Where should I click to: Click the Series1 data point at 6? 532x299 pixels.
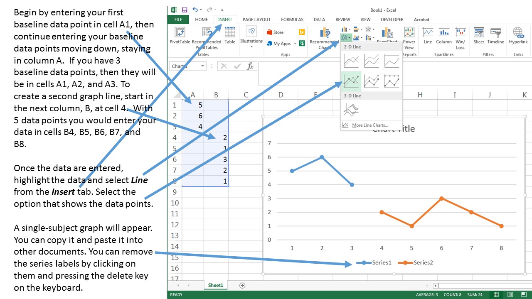tap(322, 157)
